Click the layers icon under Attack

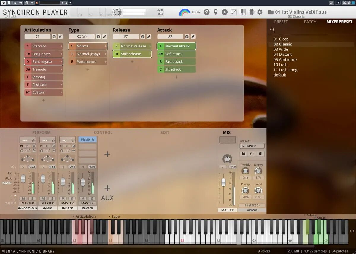(x=187, y=36)
